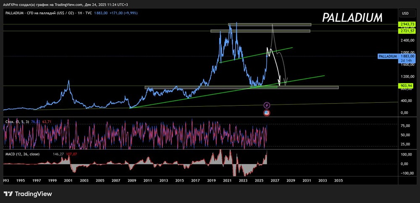Click the 100,00 MACD scale value

[x=406, y=155]
